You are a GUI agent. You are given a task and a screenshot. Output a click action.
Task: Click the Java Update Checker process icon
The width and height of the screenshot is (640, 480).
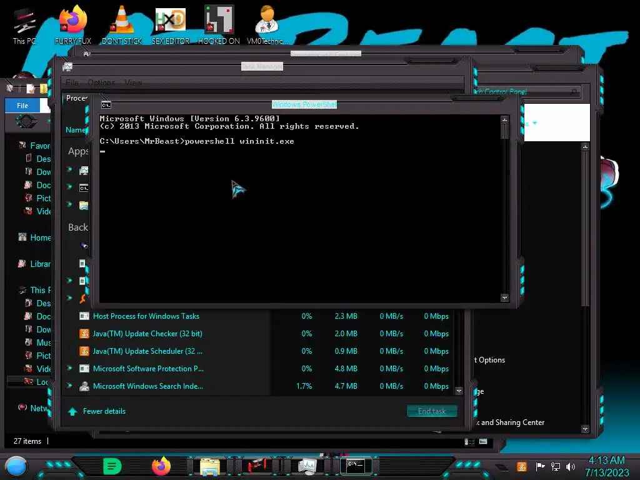click(84, 334)
